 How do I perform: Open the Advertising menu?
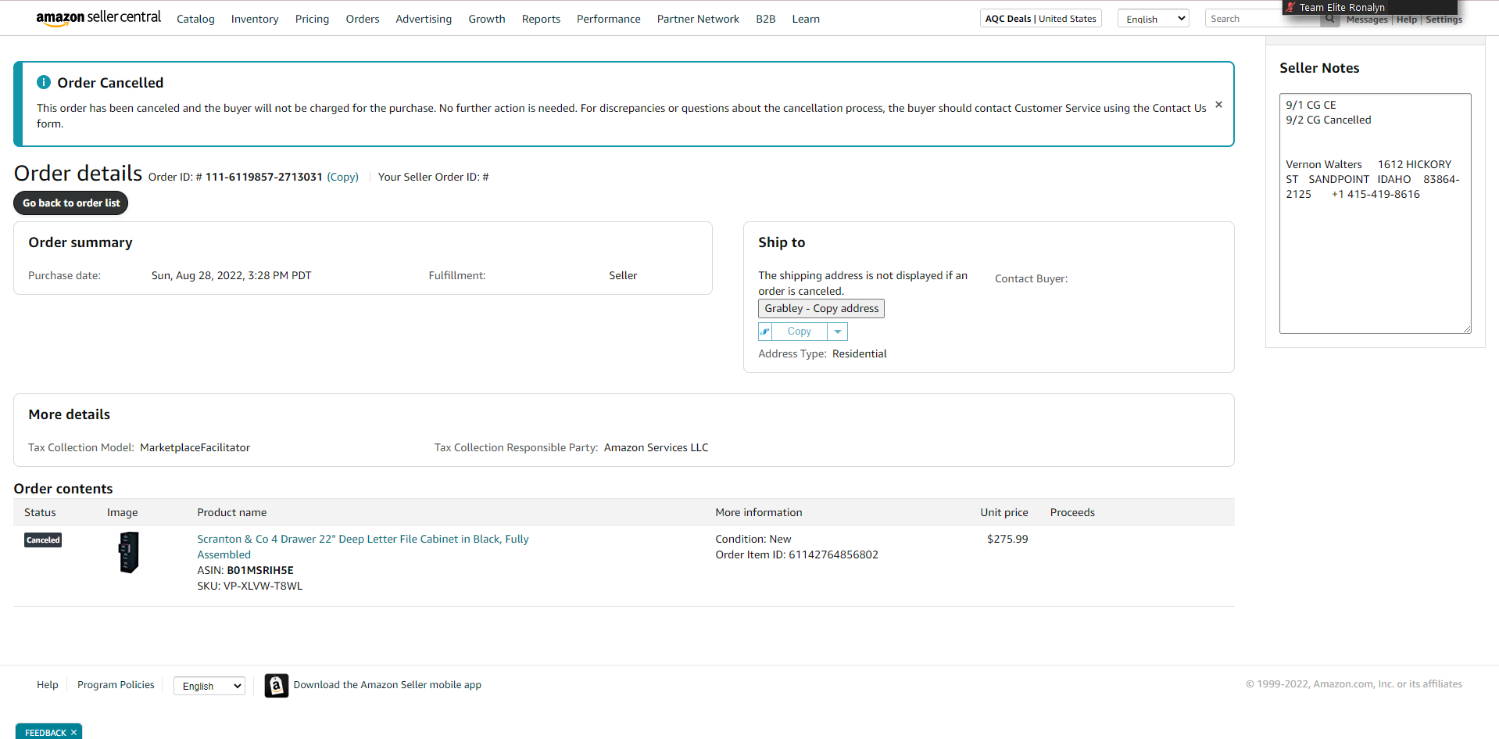(424, 19)
